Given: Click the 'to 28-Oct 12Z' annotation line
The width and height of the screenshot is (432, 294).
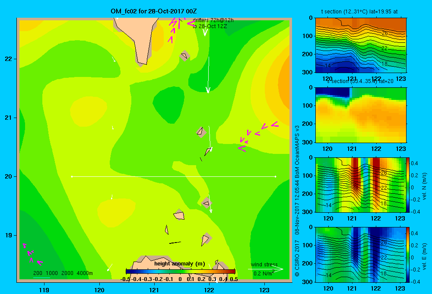Looking at the screenshot, I should [210, 26].
